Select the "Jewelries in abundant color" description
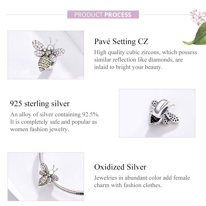The width and height of the screenshot is (206, 206). (142, 182)
